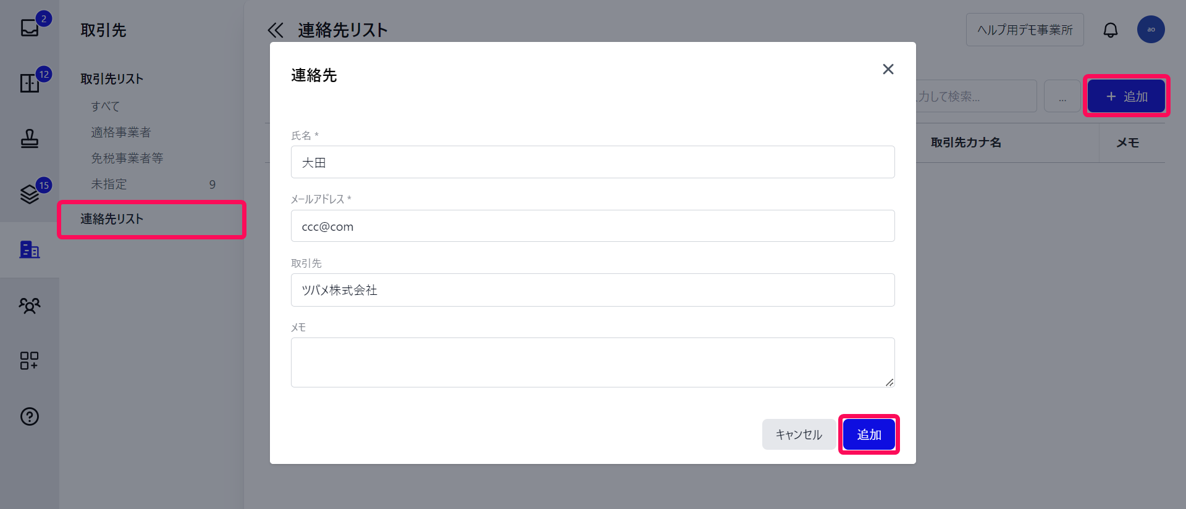Click the add-apps grid icon in sidebar
This screenshot has height=509, width=1186.
pyautogui.click(x=30, y=360)
